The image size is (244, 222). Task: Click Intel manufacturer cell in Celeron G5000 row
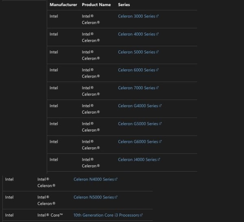pyautogui.click(x=54, y=124)
